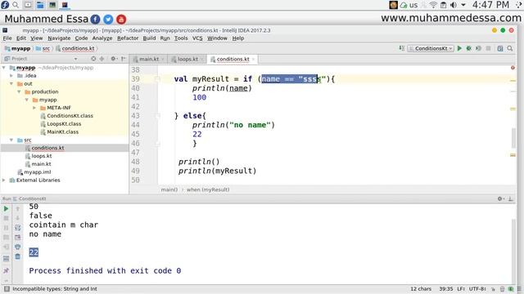
Task: Open the red YouTube icon in banner
Action: click(x=121, y=20)
